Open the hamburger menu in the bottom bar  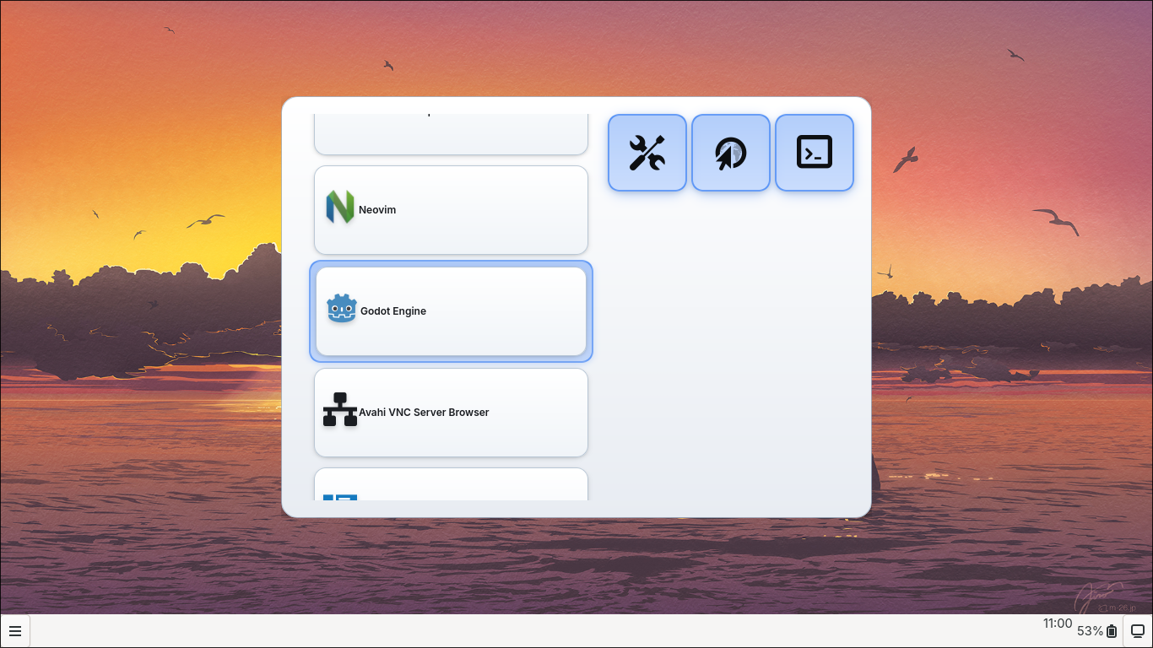[x=16, y=630]
